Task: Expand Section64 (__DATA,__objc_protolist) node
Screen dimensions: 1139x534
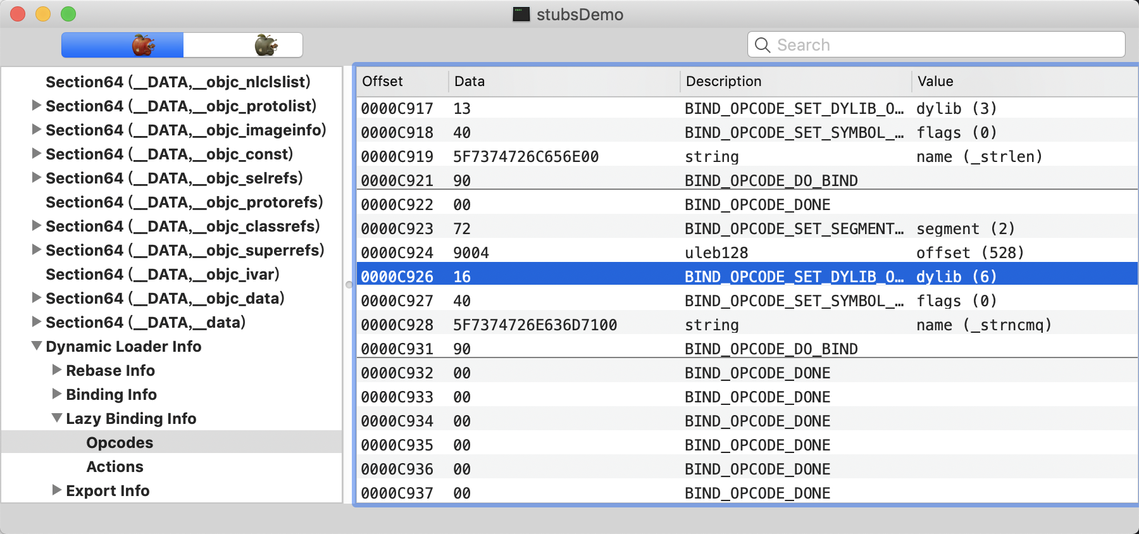Action: click(37, 105)
